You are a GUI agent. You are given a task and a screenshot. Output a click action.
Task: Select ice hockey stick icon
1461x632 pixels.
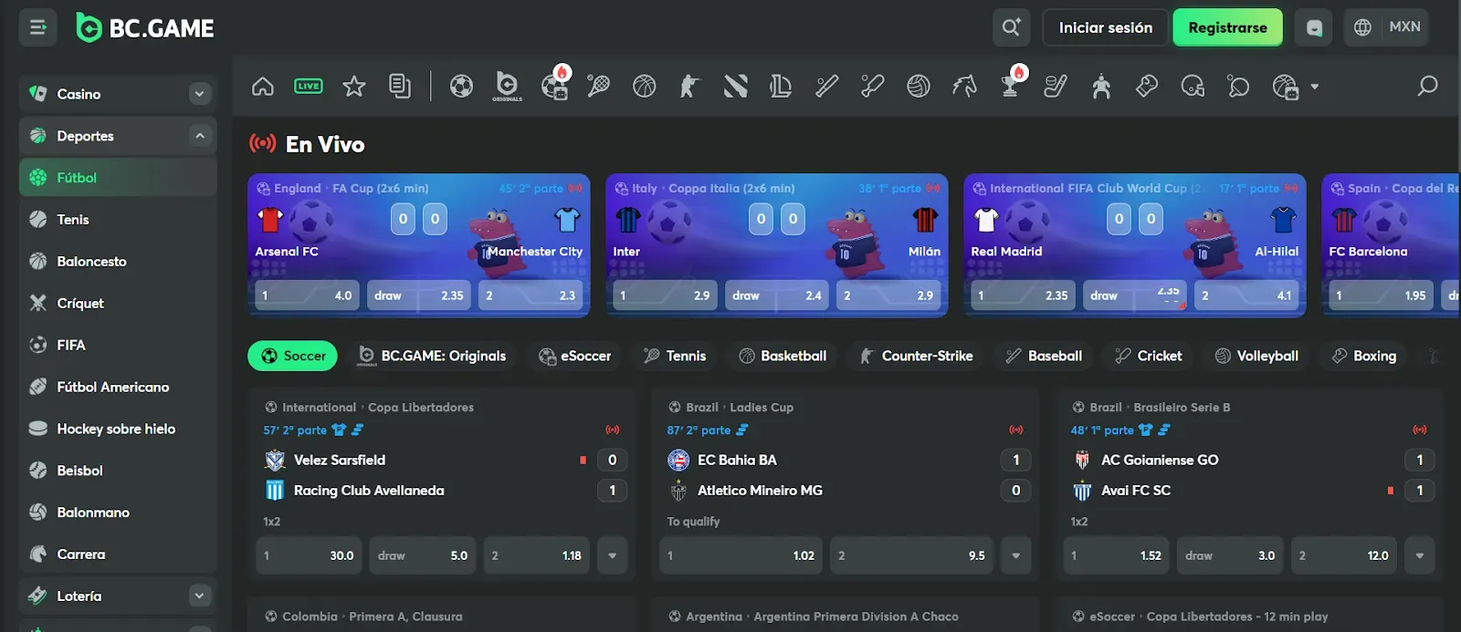coord(1056,87)
